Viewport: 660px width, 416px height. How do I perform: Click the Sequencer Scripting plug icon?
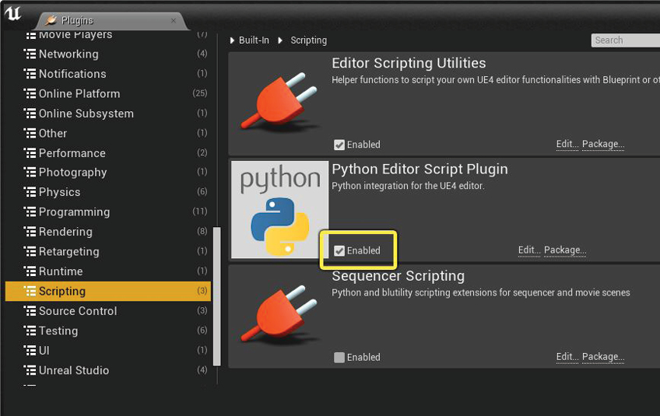pos(279,314)
